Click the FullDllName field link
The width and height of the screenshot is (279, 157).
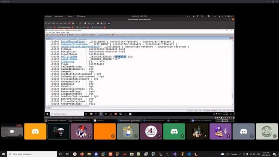(x=69, y=57)
